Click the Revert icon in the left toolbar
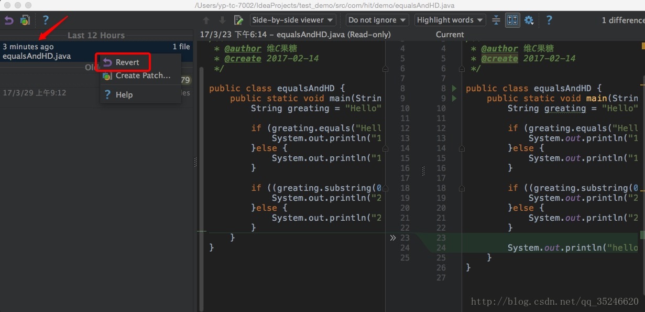The width and height of the screenshot is (645, 312). pos(9,20)
